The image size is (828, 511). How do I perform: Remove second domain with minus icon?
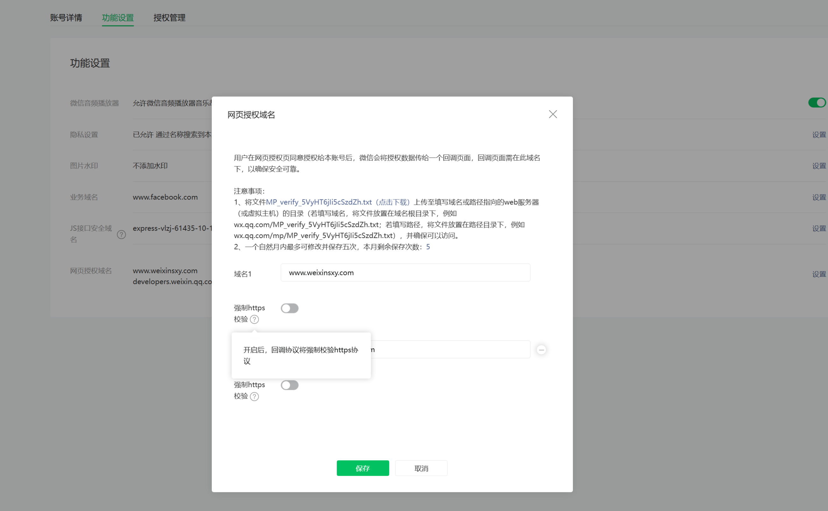[x=541, y=350]
